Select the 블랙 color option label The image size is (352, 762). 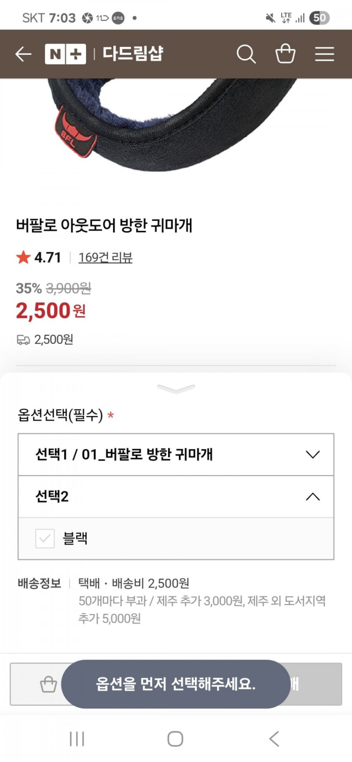75,538
